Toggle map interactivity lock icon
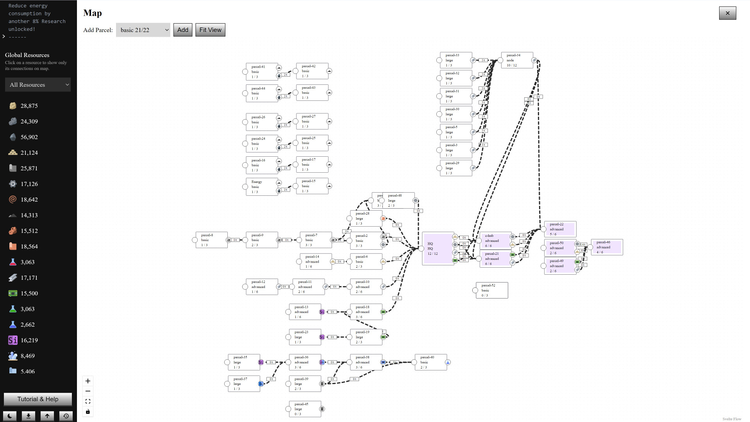This screenshot has width=750, height=422. click(x=88, y=411)
